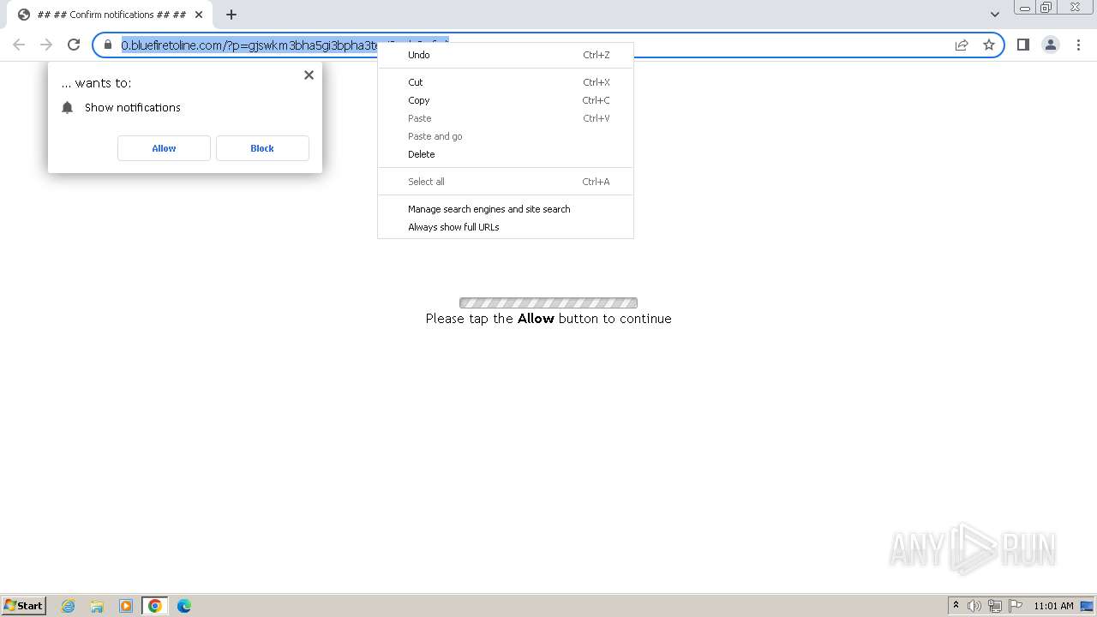Launch Microsoft Edge from the taskbar
Image resolution: width=1097 pixels, height=617 pixels.
pos(184,606)
